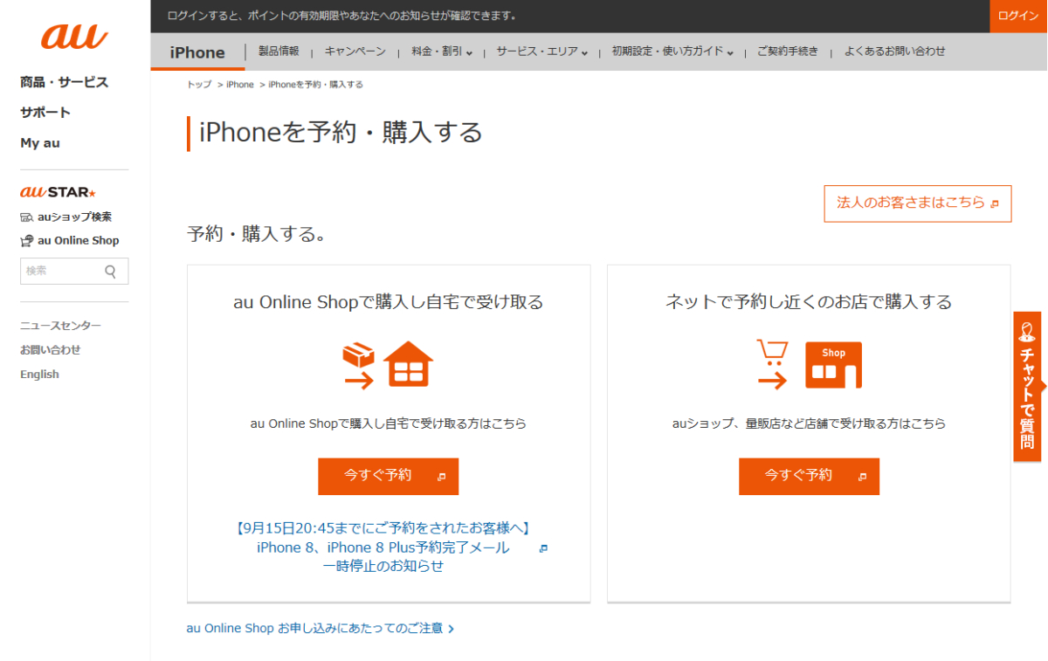1048x661 pixels.
Task: Click the external link icon beside 法人のお客さまはこちら
Action: (x=994, y=203)
